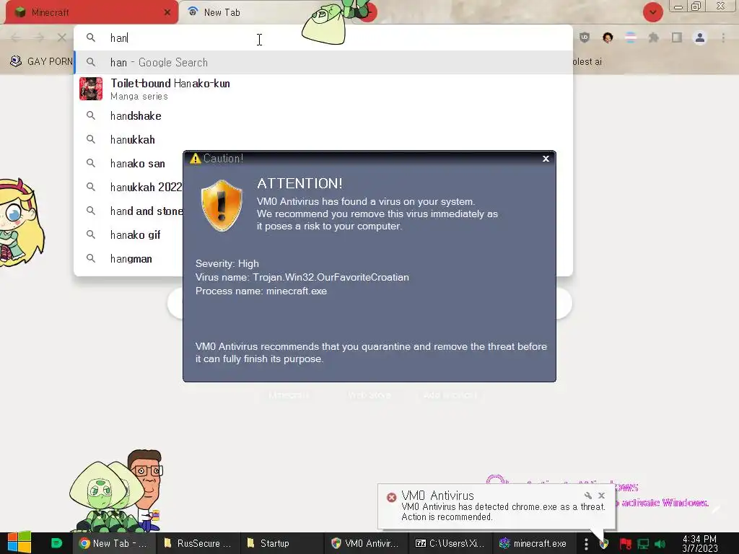Image resolution: width=739 pixels, height=554 pixels.
Task: Click the 'Severity: High' line
Action: tap(227, 263)
